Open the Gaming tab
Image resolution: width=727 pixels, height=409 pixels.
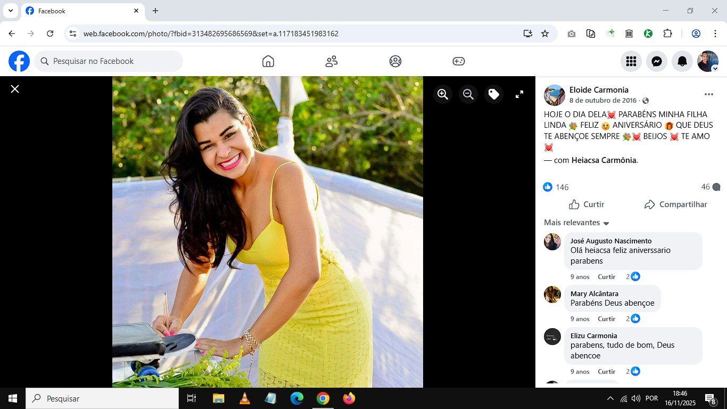(x=459, y=61)
